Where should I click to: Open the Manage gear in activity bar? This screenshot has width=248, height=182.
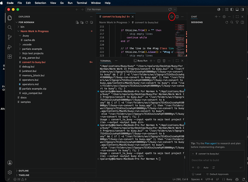tap(10, 172)
